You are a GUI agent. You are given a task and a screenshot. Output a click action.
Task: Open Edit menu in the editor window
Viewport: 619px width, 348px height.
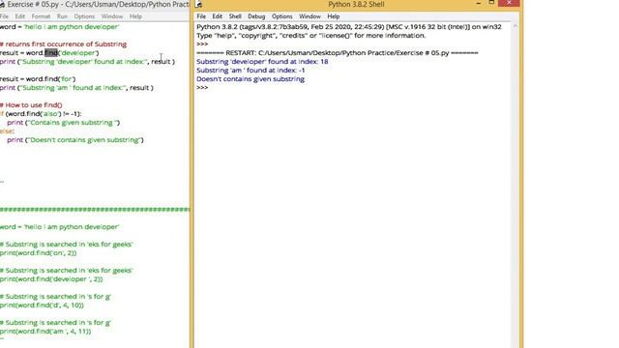19,16
